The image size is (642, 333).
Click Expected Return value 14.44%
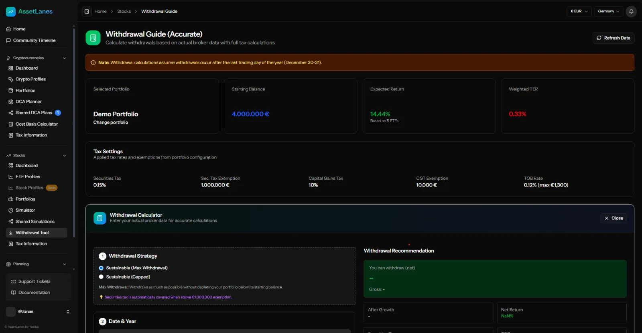[380, 114]
